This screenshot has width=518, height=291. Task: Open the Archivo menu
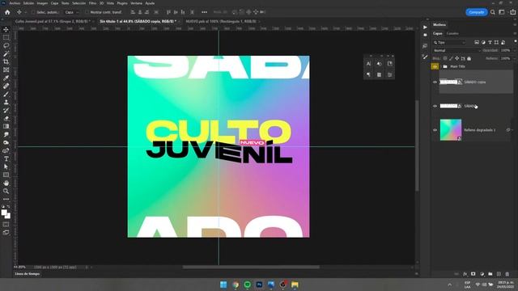click(15, 3)
